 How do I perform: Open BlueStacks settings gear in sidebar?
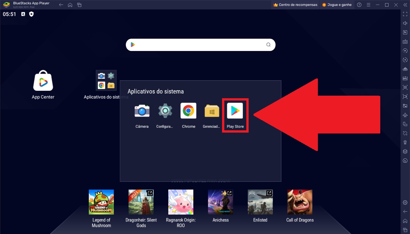click(x=405, y=202)
